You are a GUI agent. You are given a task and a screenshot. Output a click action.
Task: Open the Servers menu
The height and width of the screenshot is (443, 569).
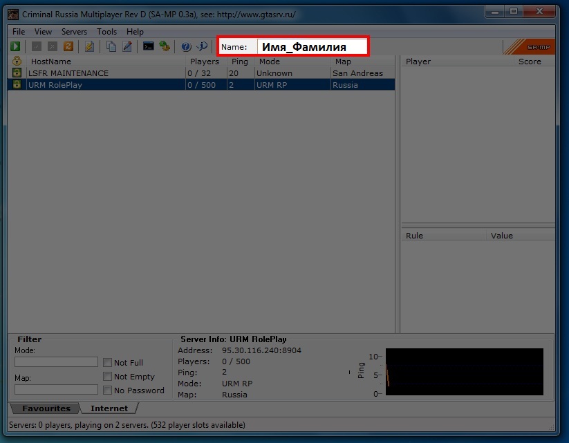pos(74,32)
